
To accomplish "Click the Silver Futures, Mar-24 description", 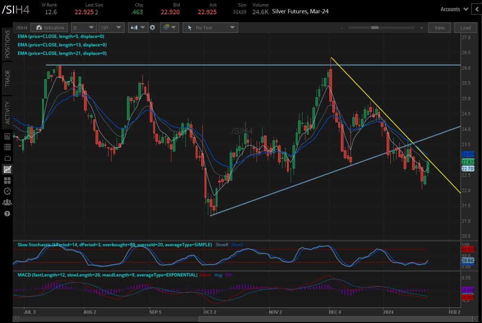I will pos(300,12).
